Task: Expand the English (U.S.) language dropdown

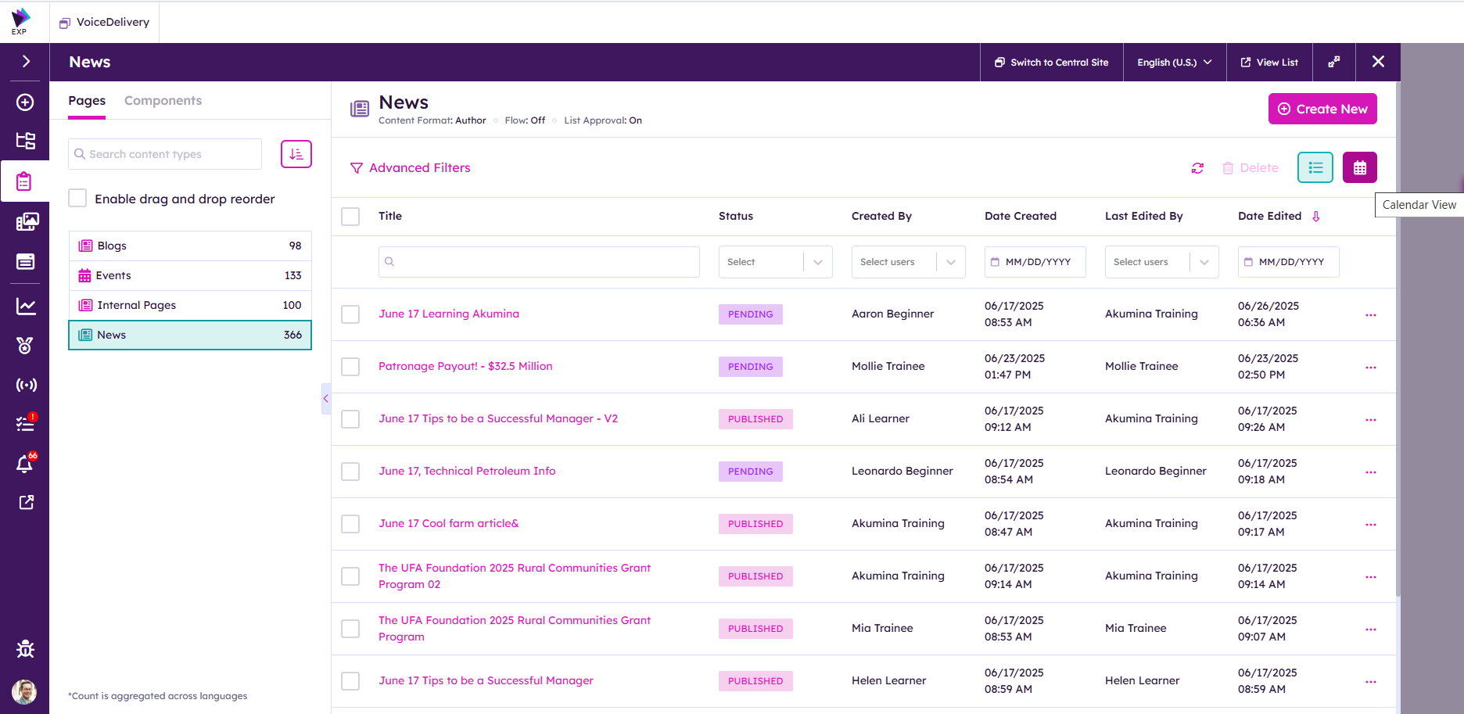Action: 1174,63
